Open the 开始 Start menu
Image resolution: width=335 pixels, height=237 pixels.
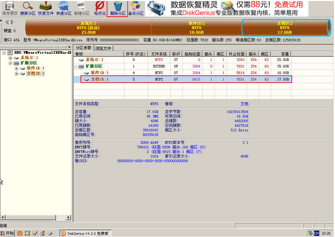click(x=7, y=233)
